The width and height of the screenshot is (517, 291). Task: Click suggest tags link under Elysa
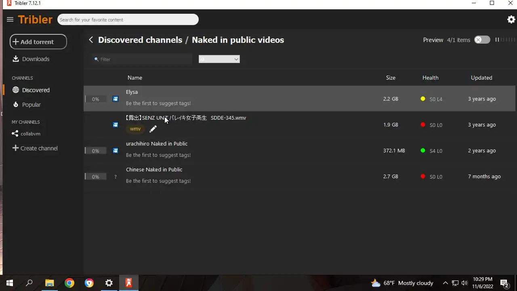(x=158, y=103)
